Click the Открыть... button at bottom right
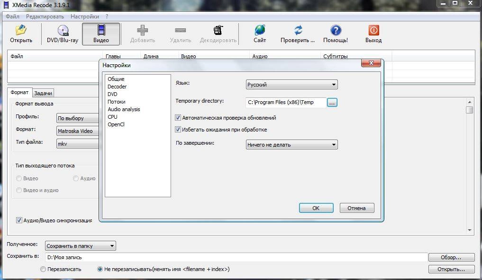The height and width of the screenshot is (280, 482). point(451,269)
